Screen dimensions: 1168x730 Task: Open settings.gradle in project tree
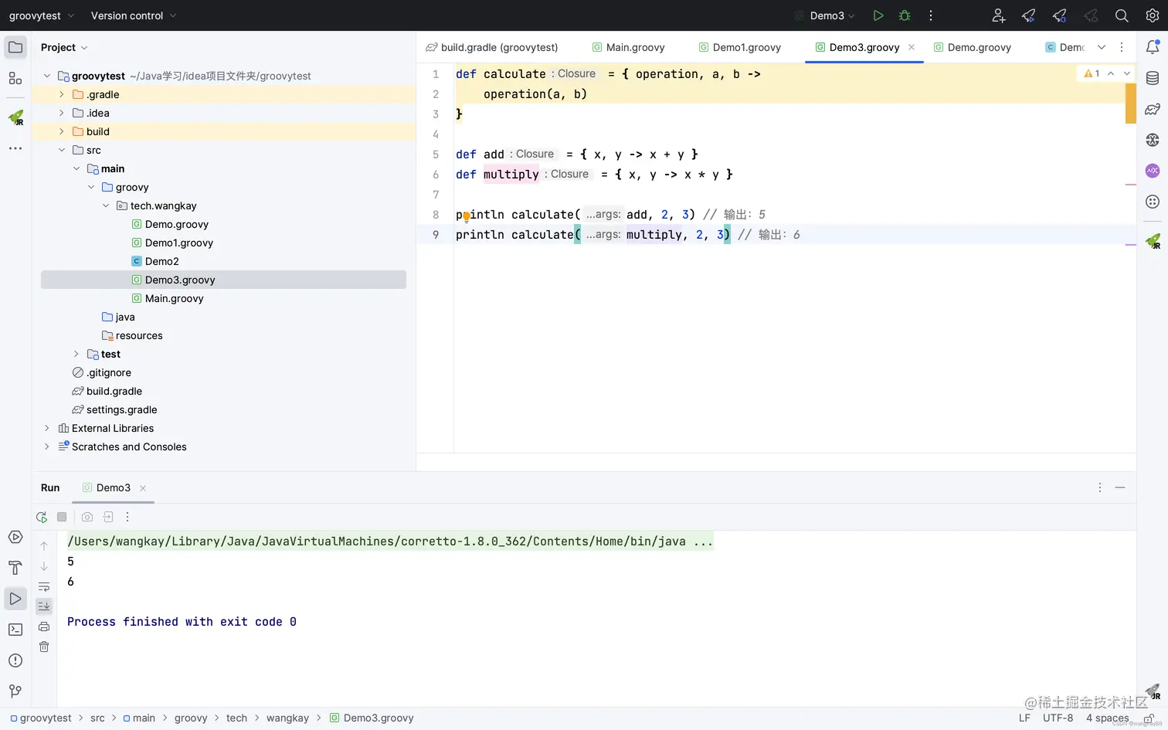(x=114, y=409)
